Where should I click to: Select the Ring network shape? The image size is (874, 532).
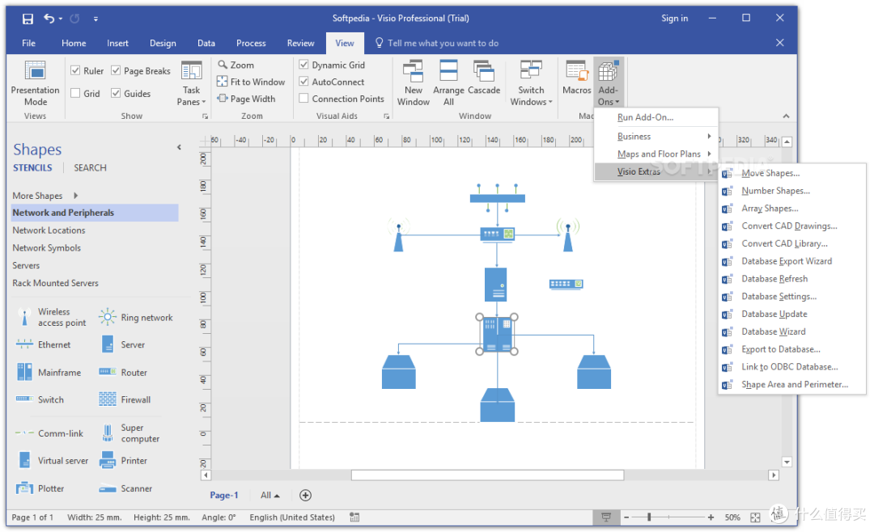click(x=135, y=318)
